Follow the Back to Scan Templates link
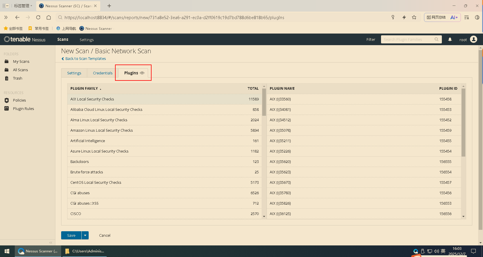 [85, 59]
